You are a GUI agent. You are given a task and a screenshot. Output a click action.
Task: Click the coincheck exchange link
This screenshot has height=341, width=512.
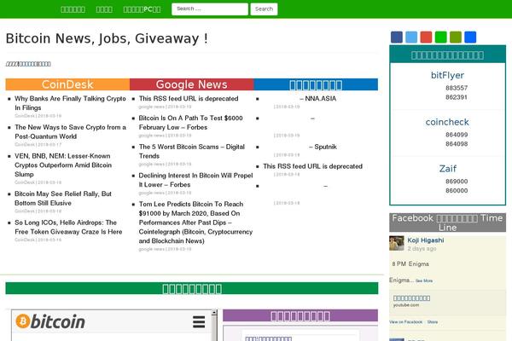click(x=447, y=122)
